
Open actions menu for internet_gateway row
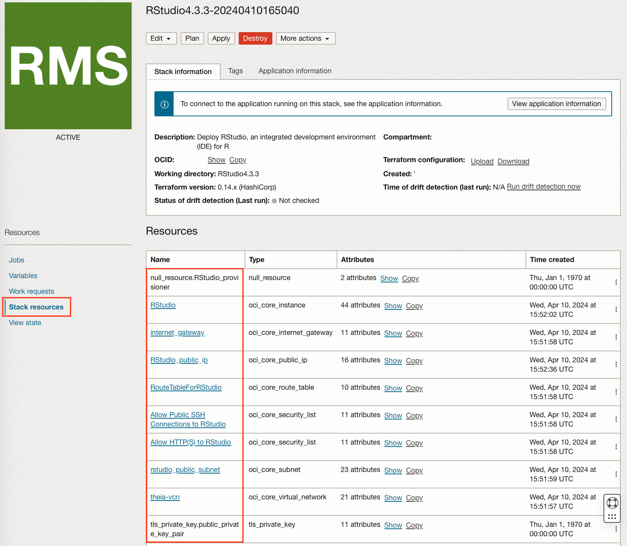[616, 337]
